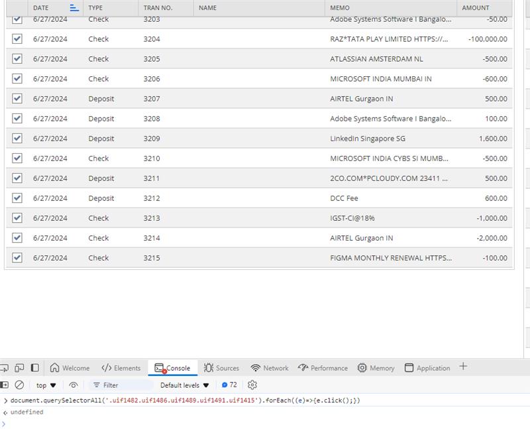The image size is (530, 429).
Task: Uncheck the checkbox for transaction 3209
Action: pyautogui.click(x=17, y=139)
